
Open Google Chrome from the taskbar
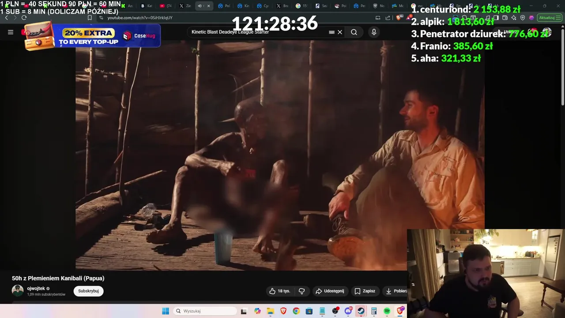point(296,311)
